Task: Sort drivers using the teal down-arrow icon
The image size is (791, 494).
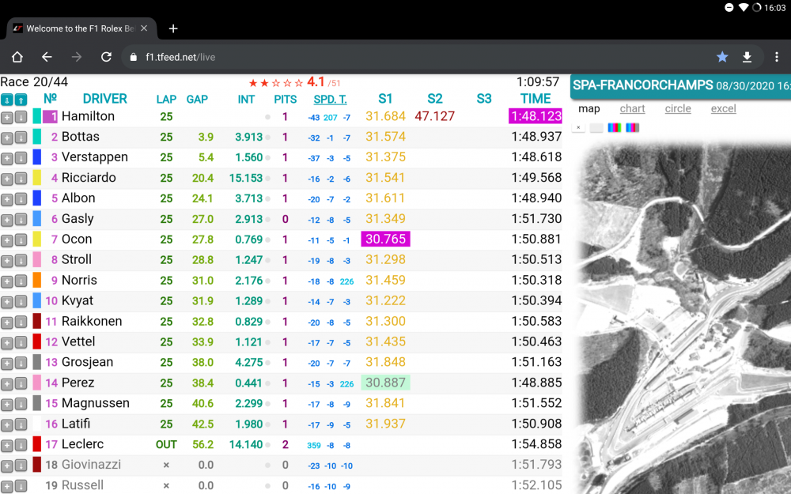Action: [7, 99]
